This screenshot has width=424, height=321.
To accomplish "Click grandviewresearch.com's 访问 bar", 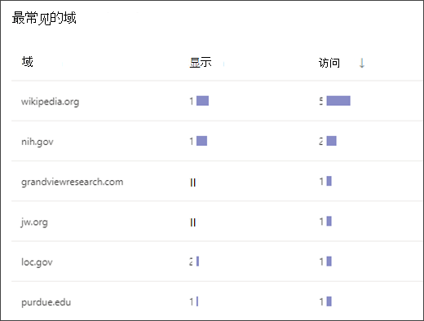I will [x=329, y=181].
